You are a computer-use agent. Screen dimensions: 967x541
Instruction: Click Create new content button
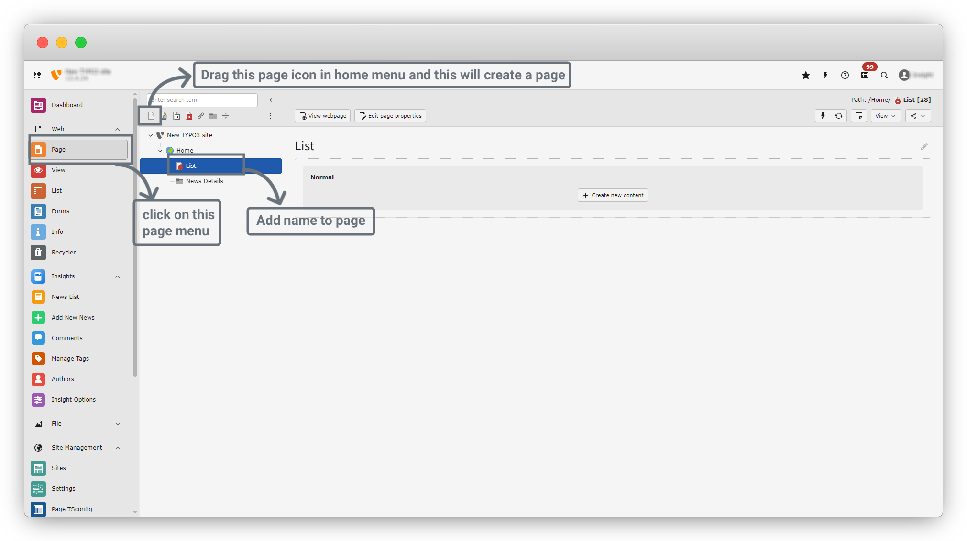point(613,195)
